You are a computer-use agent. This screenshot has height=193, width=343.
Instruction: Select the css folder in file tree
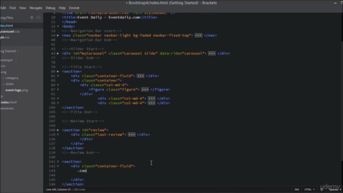click(3, 66)
